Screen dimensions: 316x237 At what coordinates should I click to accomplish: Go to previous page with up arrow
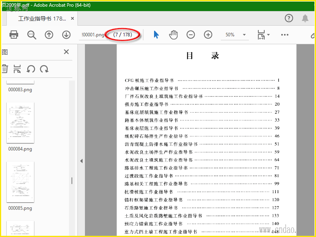[x=49, y=35]
